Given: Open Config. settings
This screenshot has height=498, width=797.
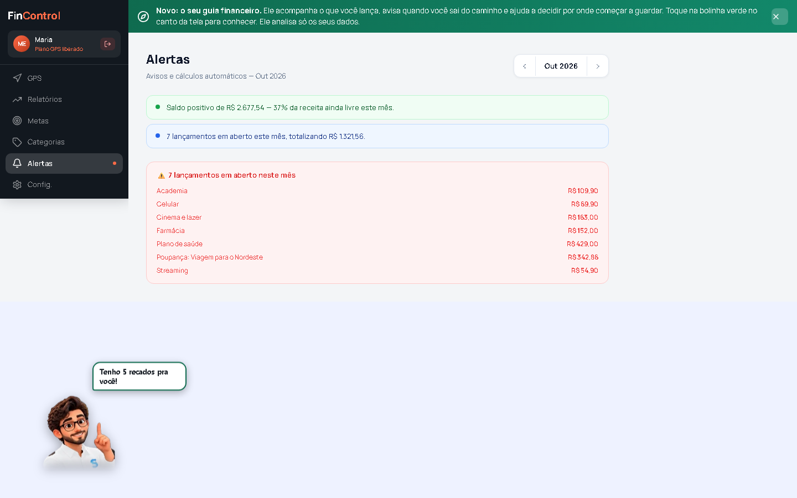Looking at the screenshot, I should pos(64,185).
